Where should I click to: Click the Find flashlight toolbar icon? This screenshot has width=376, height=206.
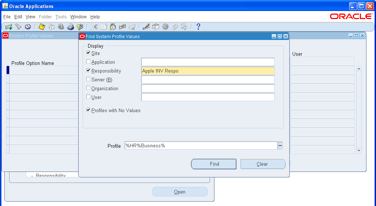coord(18,27)
